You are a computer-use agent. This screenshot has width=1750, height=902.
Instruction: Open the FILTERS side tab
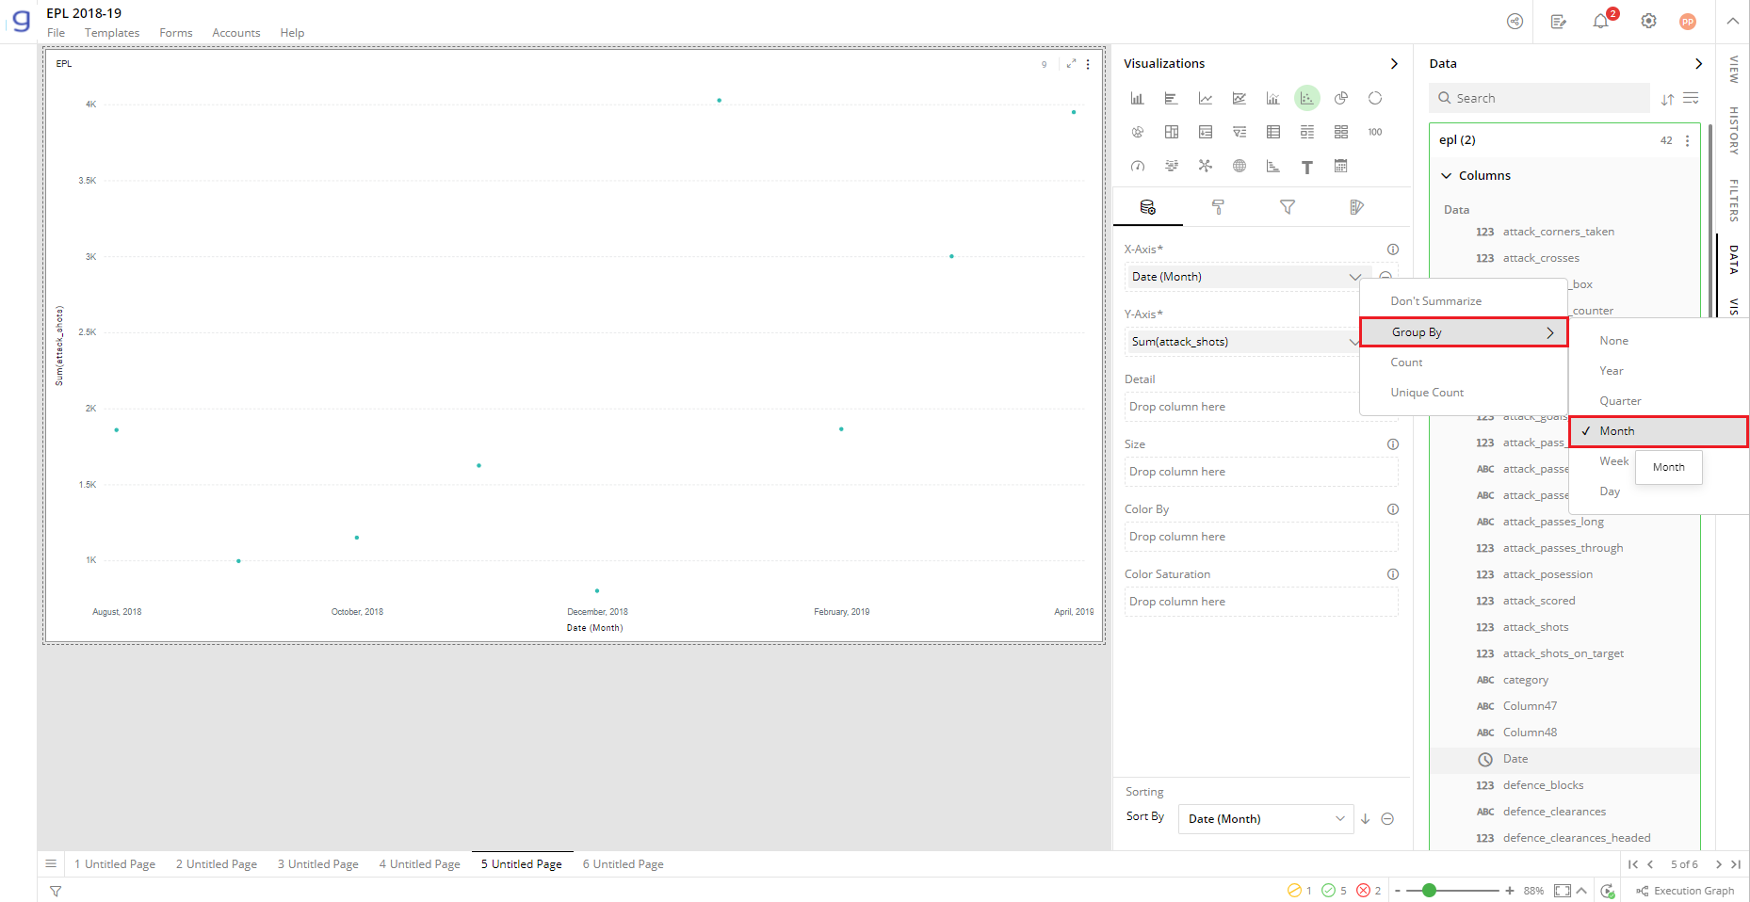pyautogui.click(x=1733, y=201)
